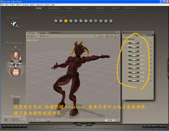Screen dimensions: 169x131
Task: Switch to the FACE room tab
Action: click(69, 8)
